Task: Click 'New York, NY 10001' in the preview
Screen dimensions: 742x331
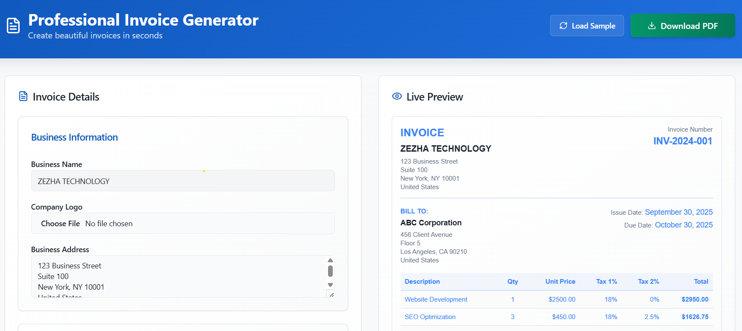Action: 430,178
